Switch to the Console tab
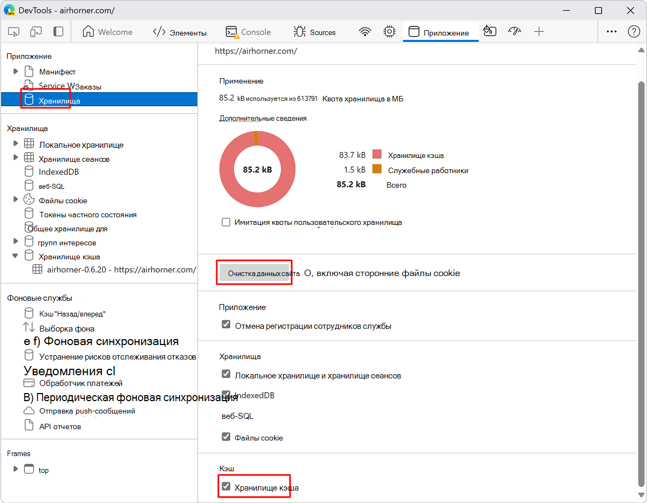The height and width of the screenshot is (503, 647). (x=248, y=32)
